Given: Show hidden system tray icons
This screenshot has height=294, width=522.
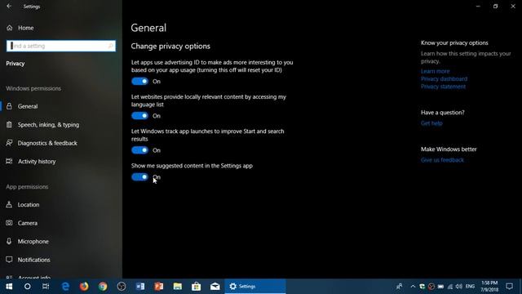Looking at the screenshot, I should click(x=413, y=287).
